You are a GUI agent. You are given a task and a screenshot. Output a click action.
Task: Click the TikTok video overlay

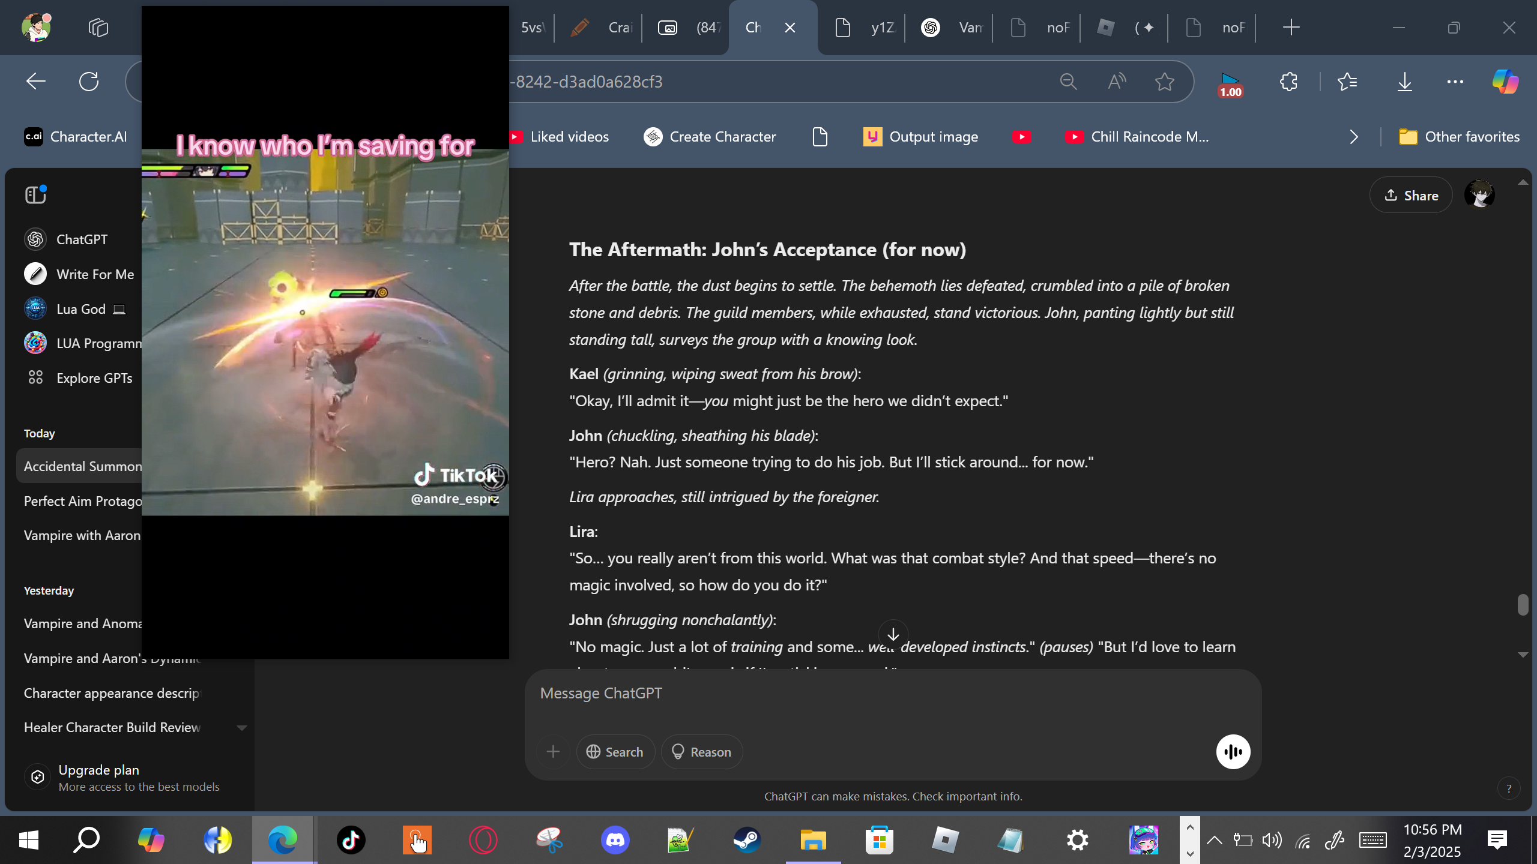pos(325,332)
